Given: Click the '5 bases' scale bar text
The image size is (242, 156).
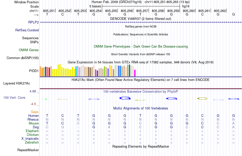Looking at the screenshot, I should 95,6.
